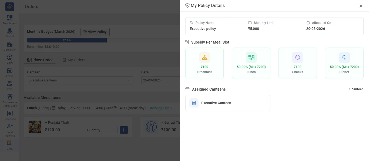The image size is (369, 161).
Task: Click the Ordering Open status text
Action: pyautogui.click(x=160, y=108)
